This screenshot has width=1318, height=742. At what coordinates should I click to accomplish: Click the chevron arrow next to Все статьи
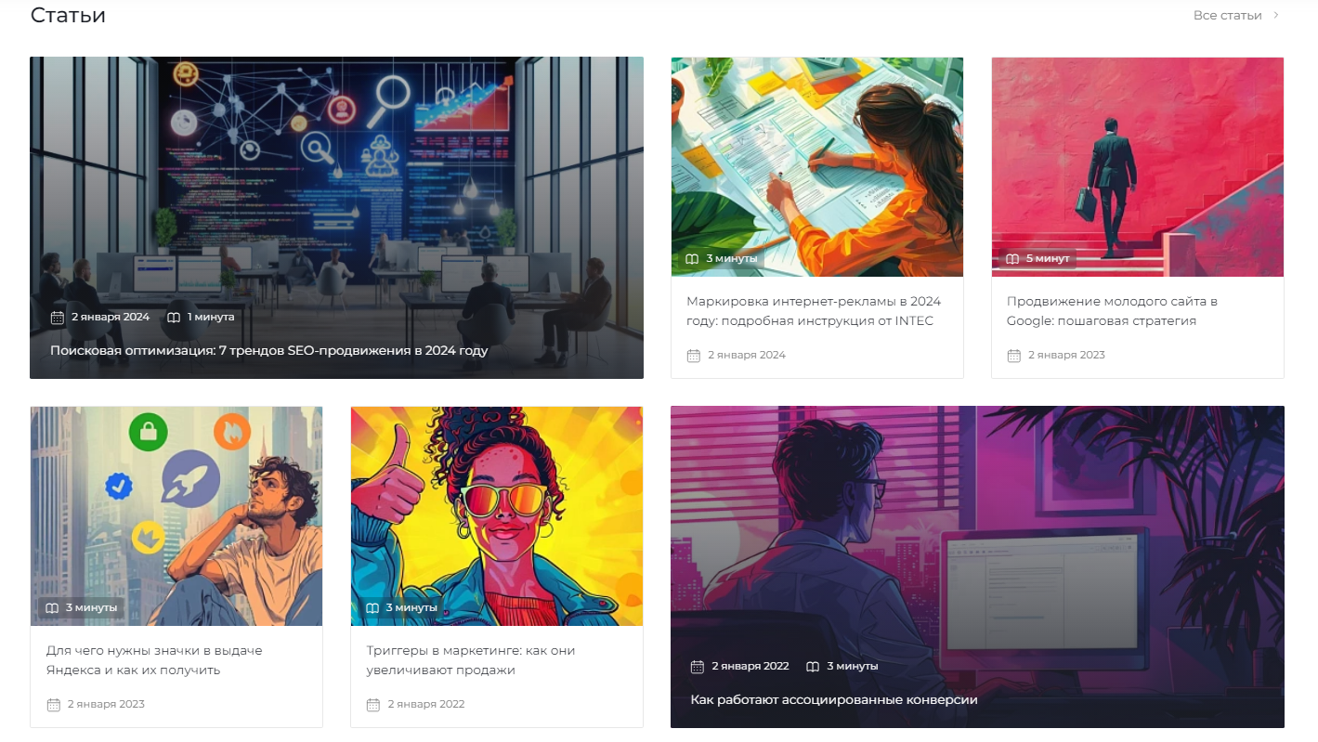(1276, 15)
